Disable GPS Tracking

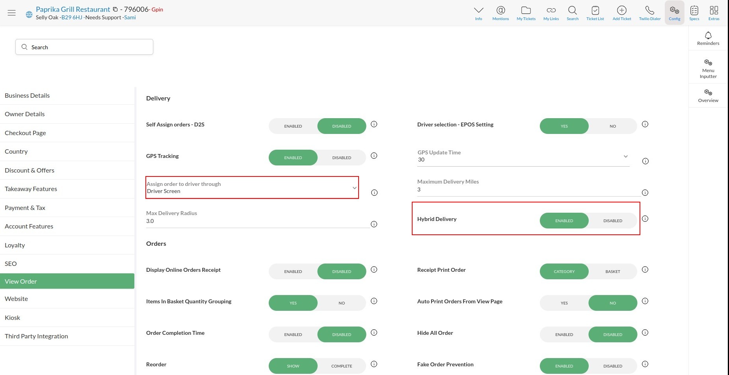(342, 158)
